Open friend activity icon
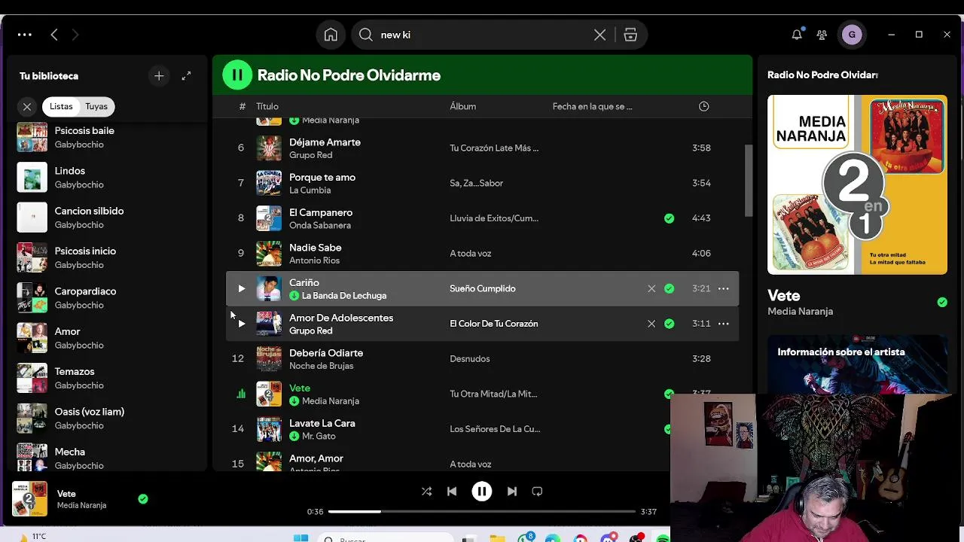The height and width of the screenshot is (542, 964). click(822, 35)
